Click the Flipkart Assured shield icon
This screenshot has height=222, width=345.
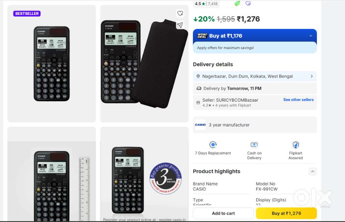click(296, 145)
